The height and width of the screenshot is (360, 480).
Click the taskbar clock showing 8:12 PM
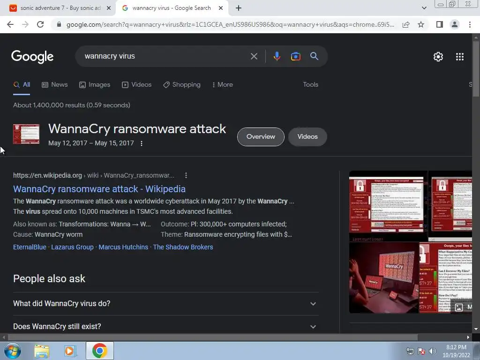(456, 351)
